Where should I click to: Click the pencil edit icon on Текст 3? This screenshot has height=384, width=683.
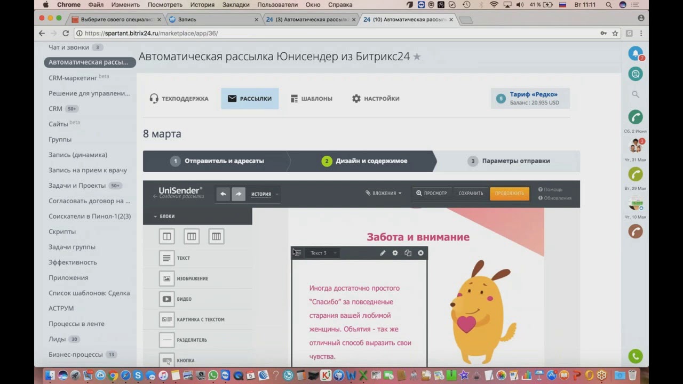click(383, 253)
